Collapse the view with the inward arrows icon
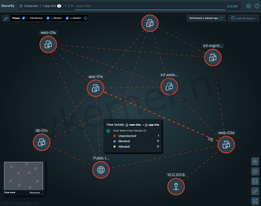 tap(255, 191)
